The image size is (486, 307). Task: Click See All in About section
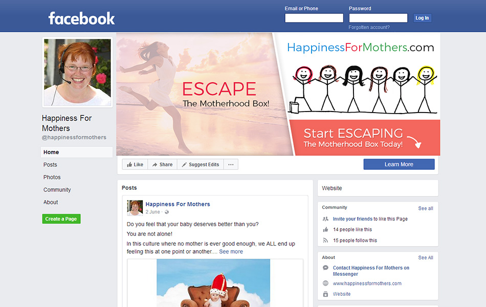pyautogui.click(x=426, y=258)
